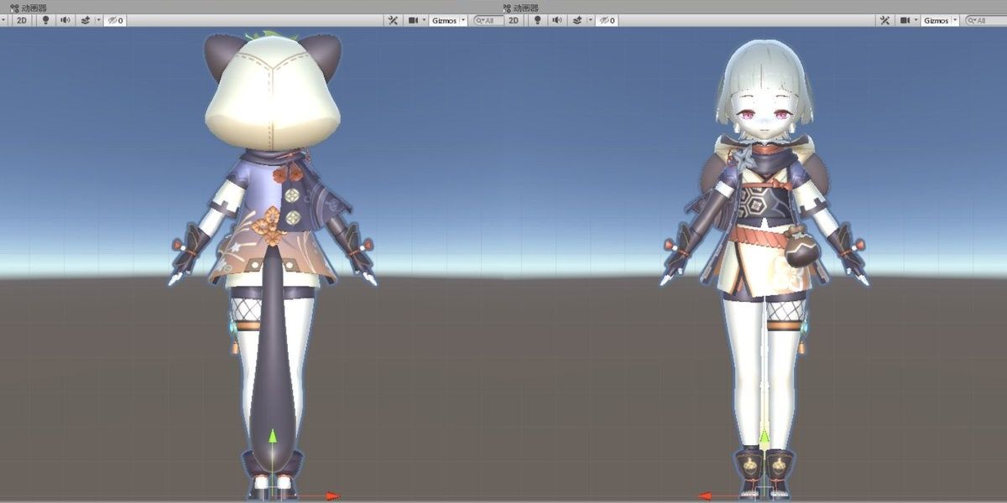Expand effects dropdown arrow in left view
This screenshot has width=1007, height=503.
(98, 20)
